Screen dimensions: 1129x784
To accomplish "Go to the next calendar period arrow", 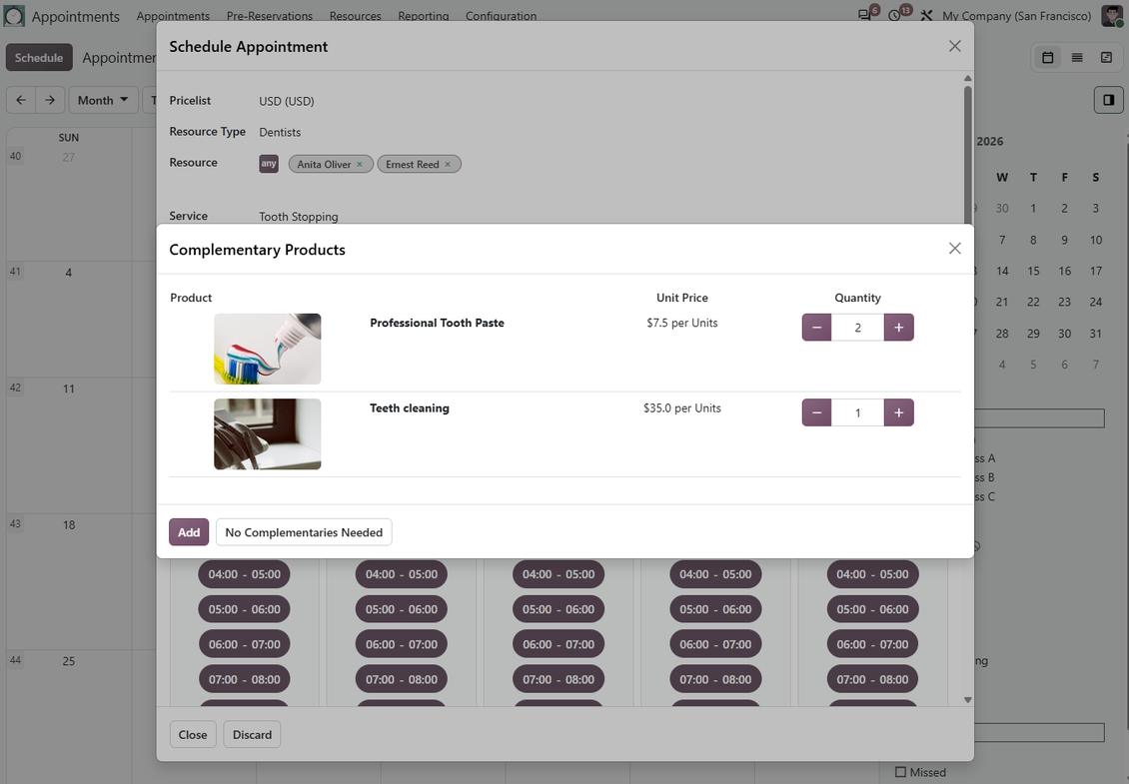I will [50, 100].
